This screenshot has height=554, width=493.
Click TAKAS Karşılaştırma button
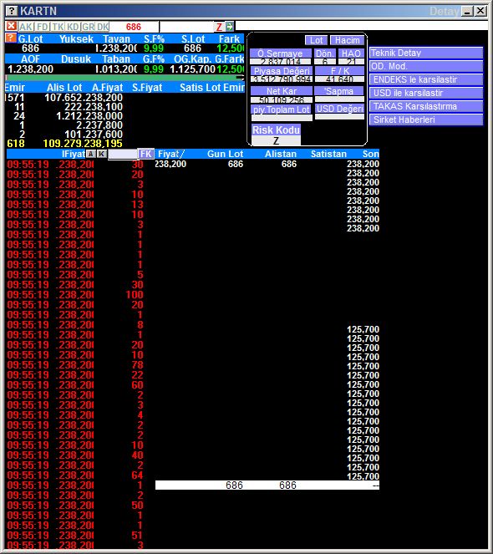pyautogui.click(x=426, y=106)
